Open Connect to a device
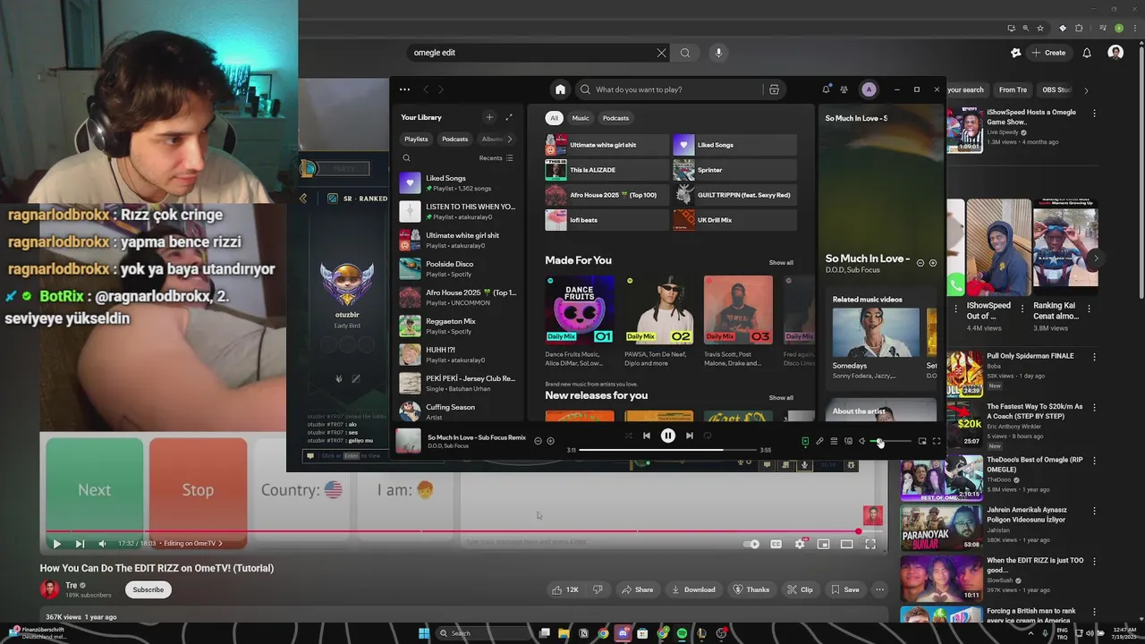 [848, 441]
